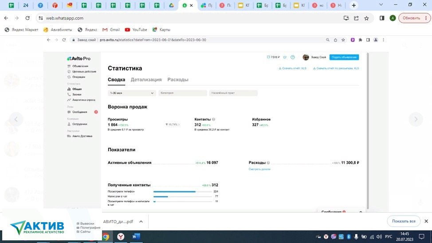Image resolution: width=432 pixels, height=243 pixels.
Task: Open the Gmail bookmark
Action: 111,30
